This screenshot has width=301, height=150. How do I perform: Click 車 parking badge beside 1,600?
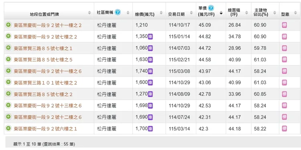tap(150, 83)
